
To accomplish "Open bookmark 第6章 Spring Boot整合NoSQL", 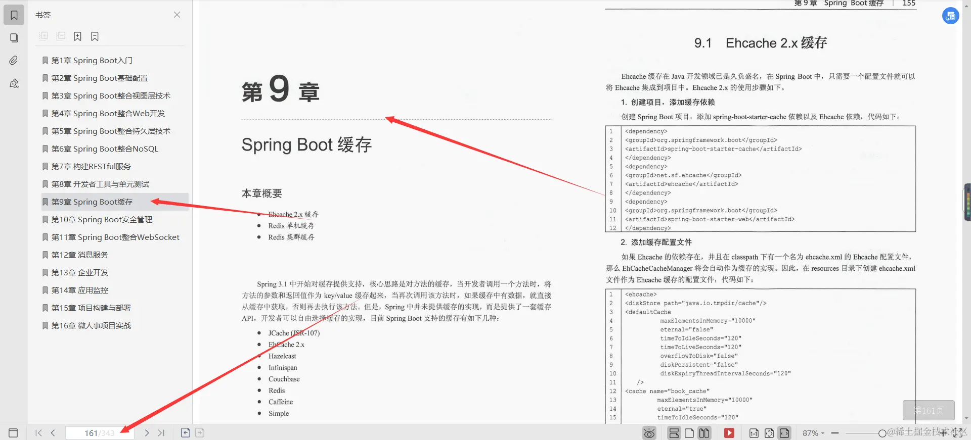I will coord(105,149).
